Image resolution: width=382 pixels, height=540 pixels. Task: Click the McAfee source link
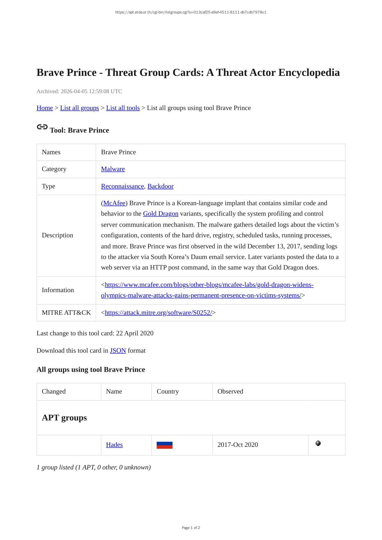point(114,203)
